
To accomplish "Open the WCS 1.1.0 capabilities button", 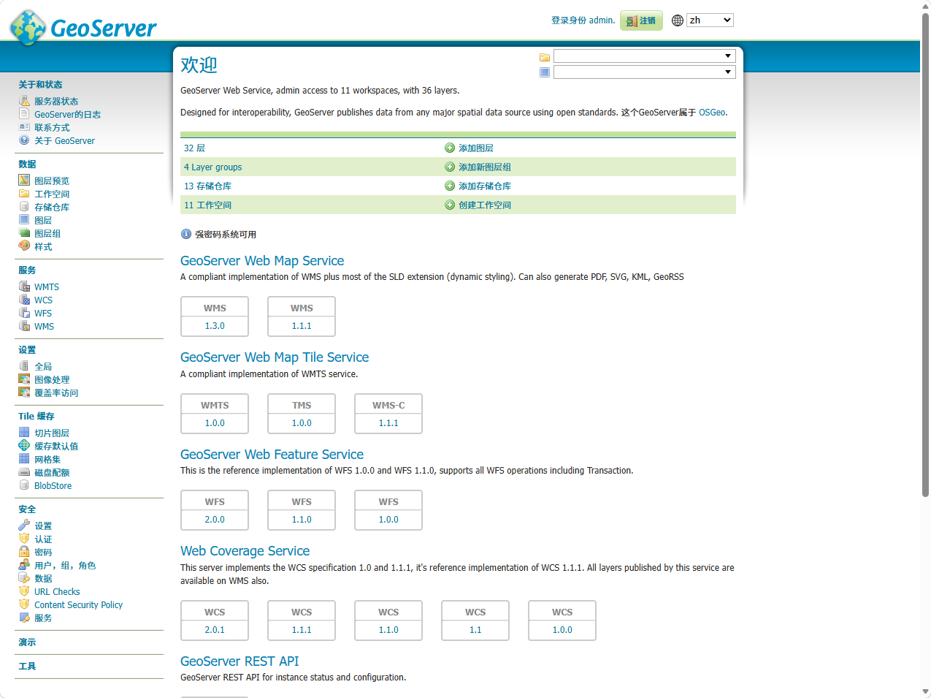I will point(388,621).
